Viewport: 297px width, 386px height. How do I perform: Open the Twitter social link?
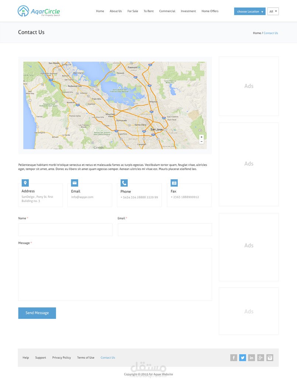tap(243, 358)
